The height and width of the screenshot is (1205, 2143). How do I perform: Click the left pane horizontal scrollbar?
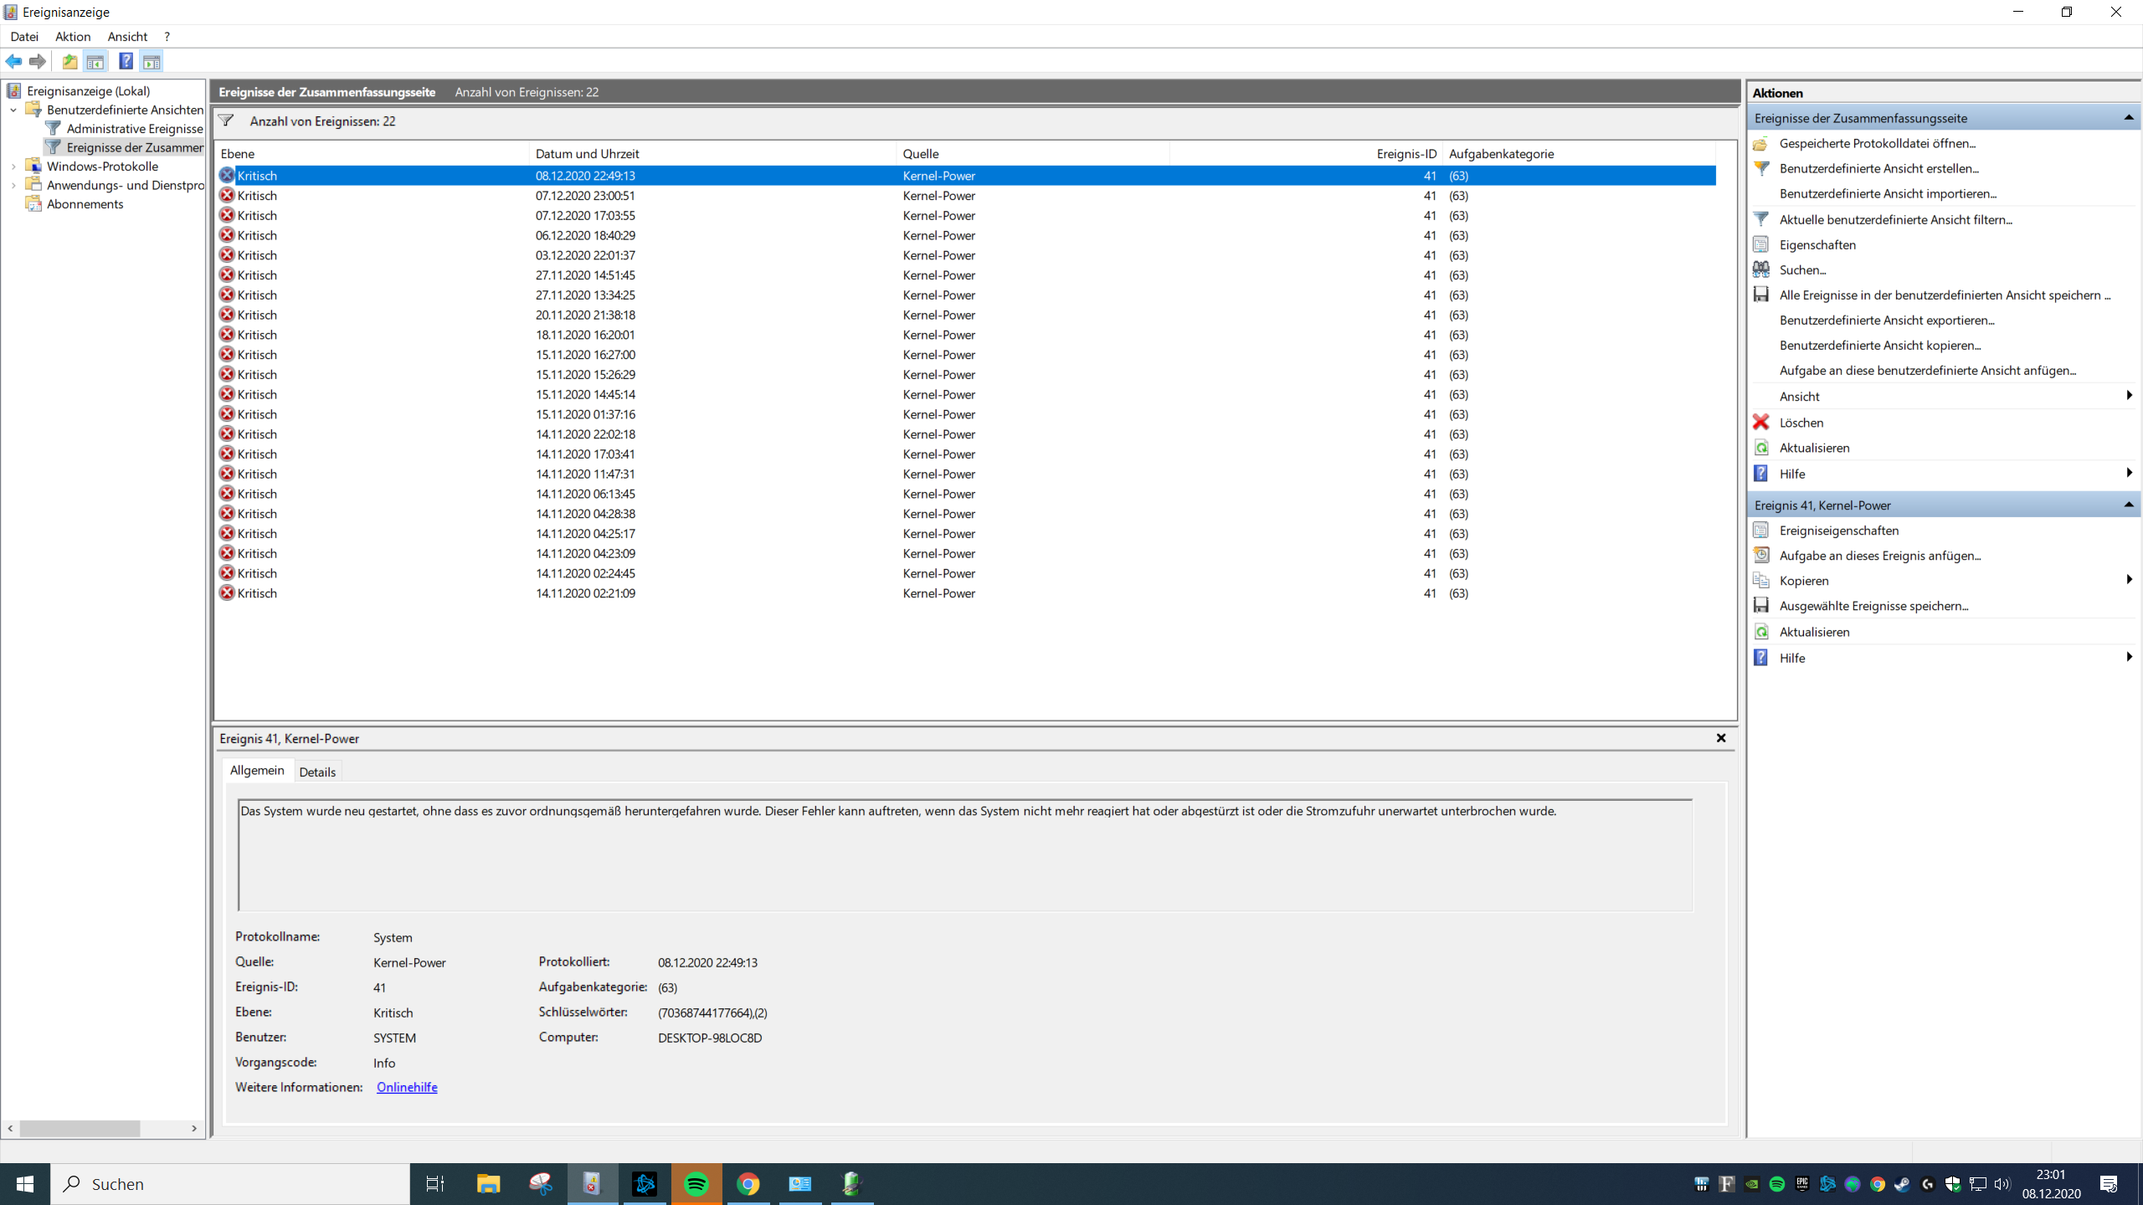click(80, 1128)
